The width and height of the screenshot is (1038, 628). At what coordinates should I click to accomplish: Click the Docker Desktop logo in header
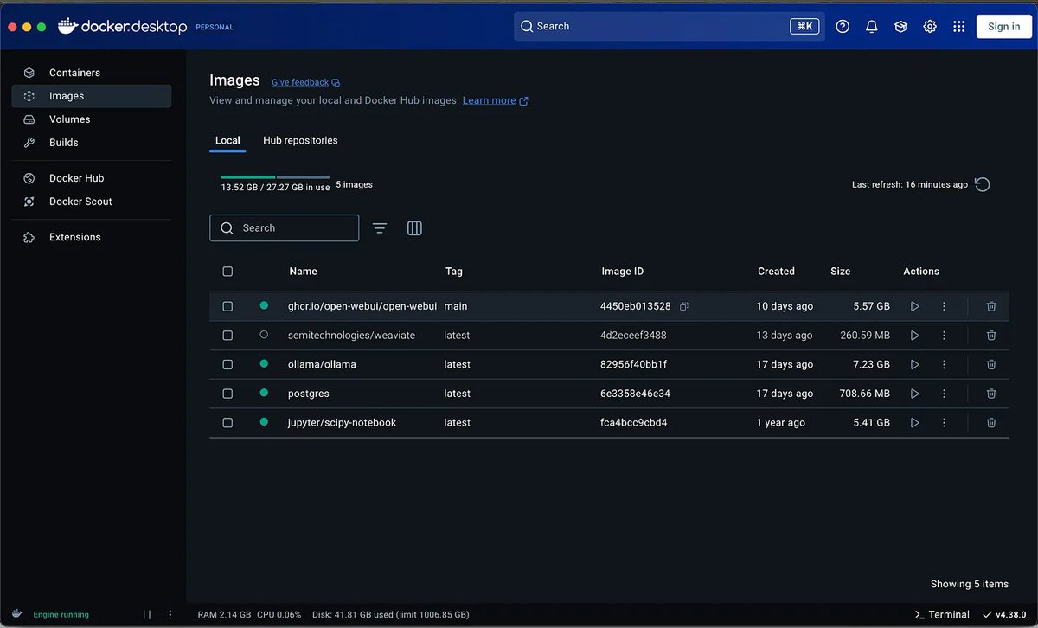click(122, 27)
